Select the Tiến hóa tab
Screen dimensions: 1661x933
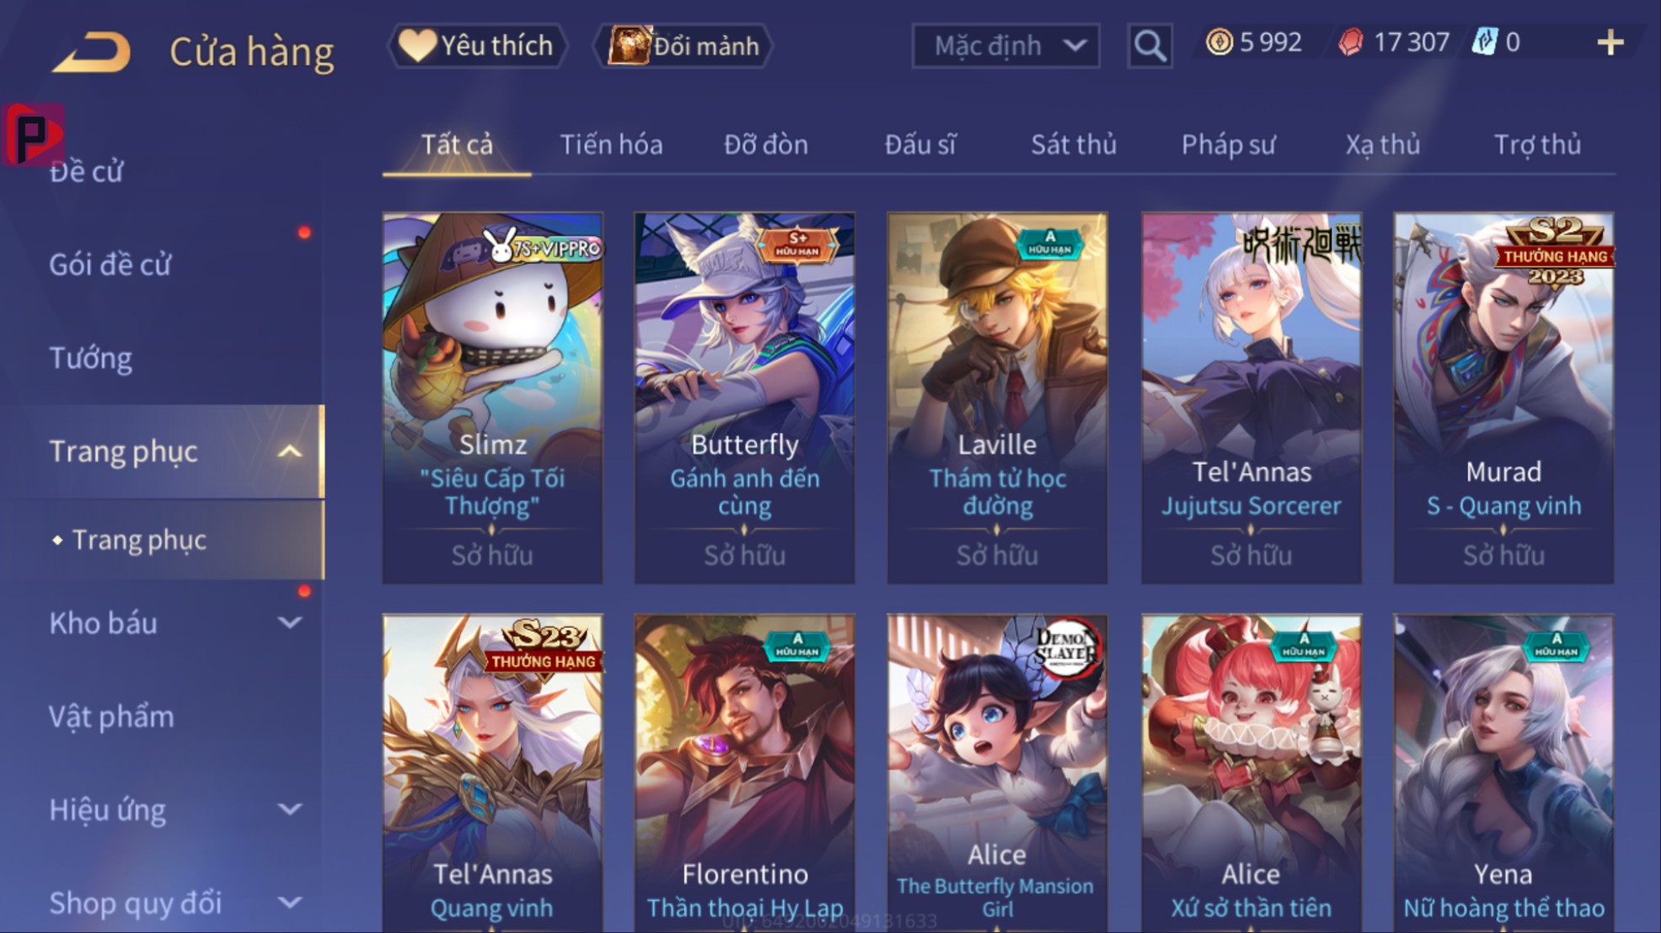click(x=611, y=145)
